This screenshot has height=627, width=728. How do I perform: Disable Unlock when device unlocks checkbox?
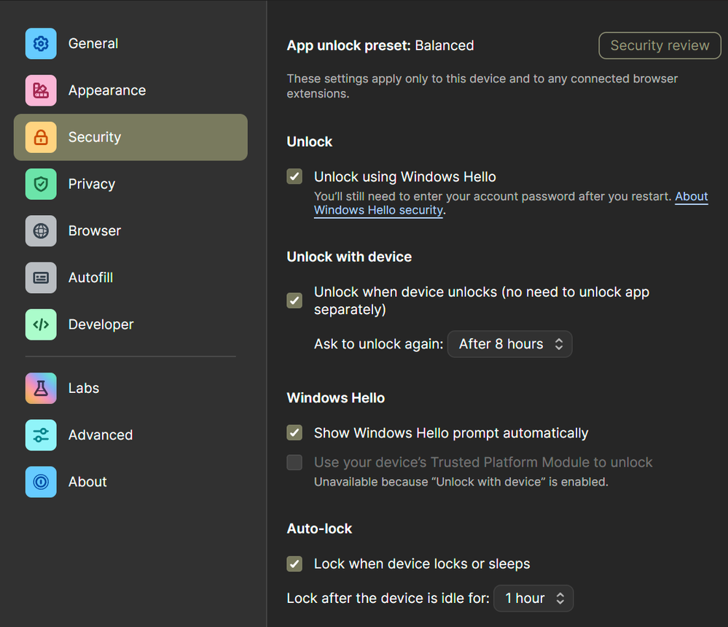point(294,300)
